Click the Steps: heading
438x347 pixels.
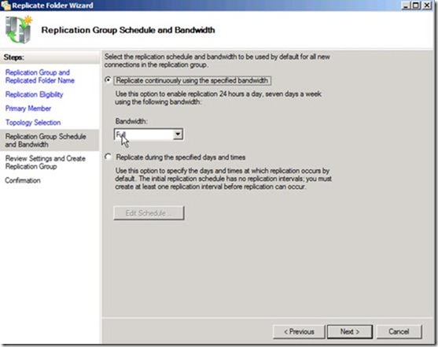point(14,57)
